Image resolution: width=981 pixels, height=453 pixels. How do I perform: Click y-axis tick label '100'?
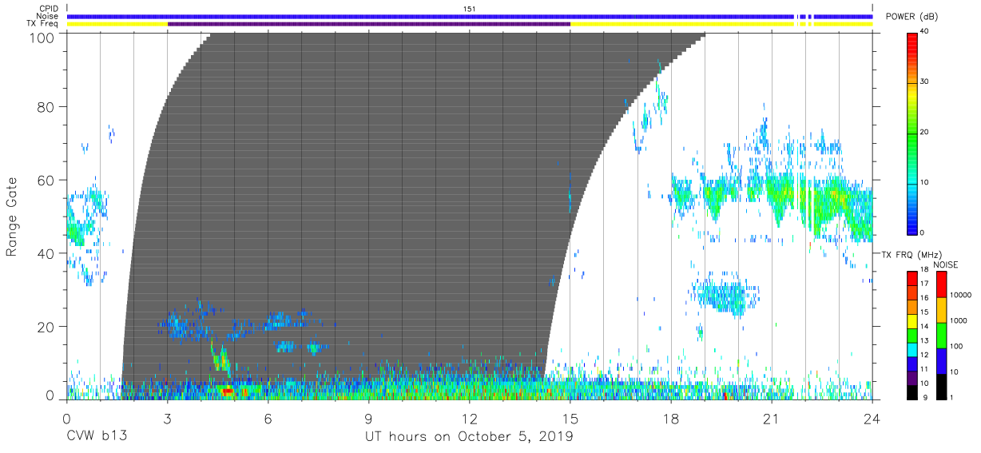click(42, 38)
